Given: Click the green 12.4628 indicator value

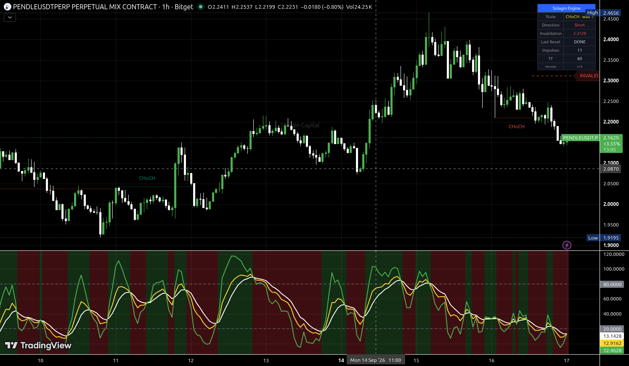Looking at the screenshot, I should click(x=612, y=350).
